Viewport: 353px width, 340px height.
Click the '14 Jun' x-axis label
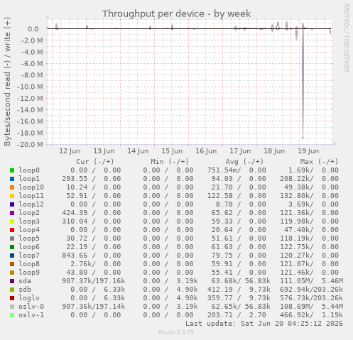(138, 151)
